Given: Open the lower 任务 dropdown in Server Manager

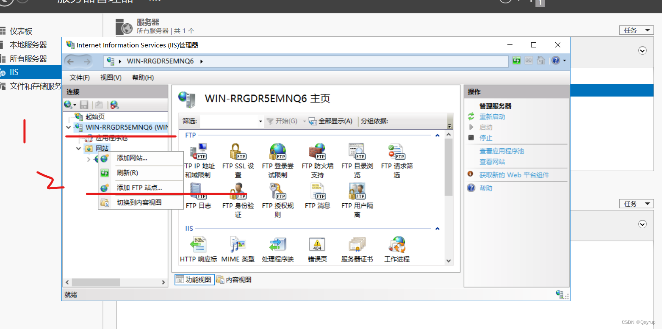Looking at the screenshot, I should coord(636,204).
